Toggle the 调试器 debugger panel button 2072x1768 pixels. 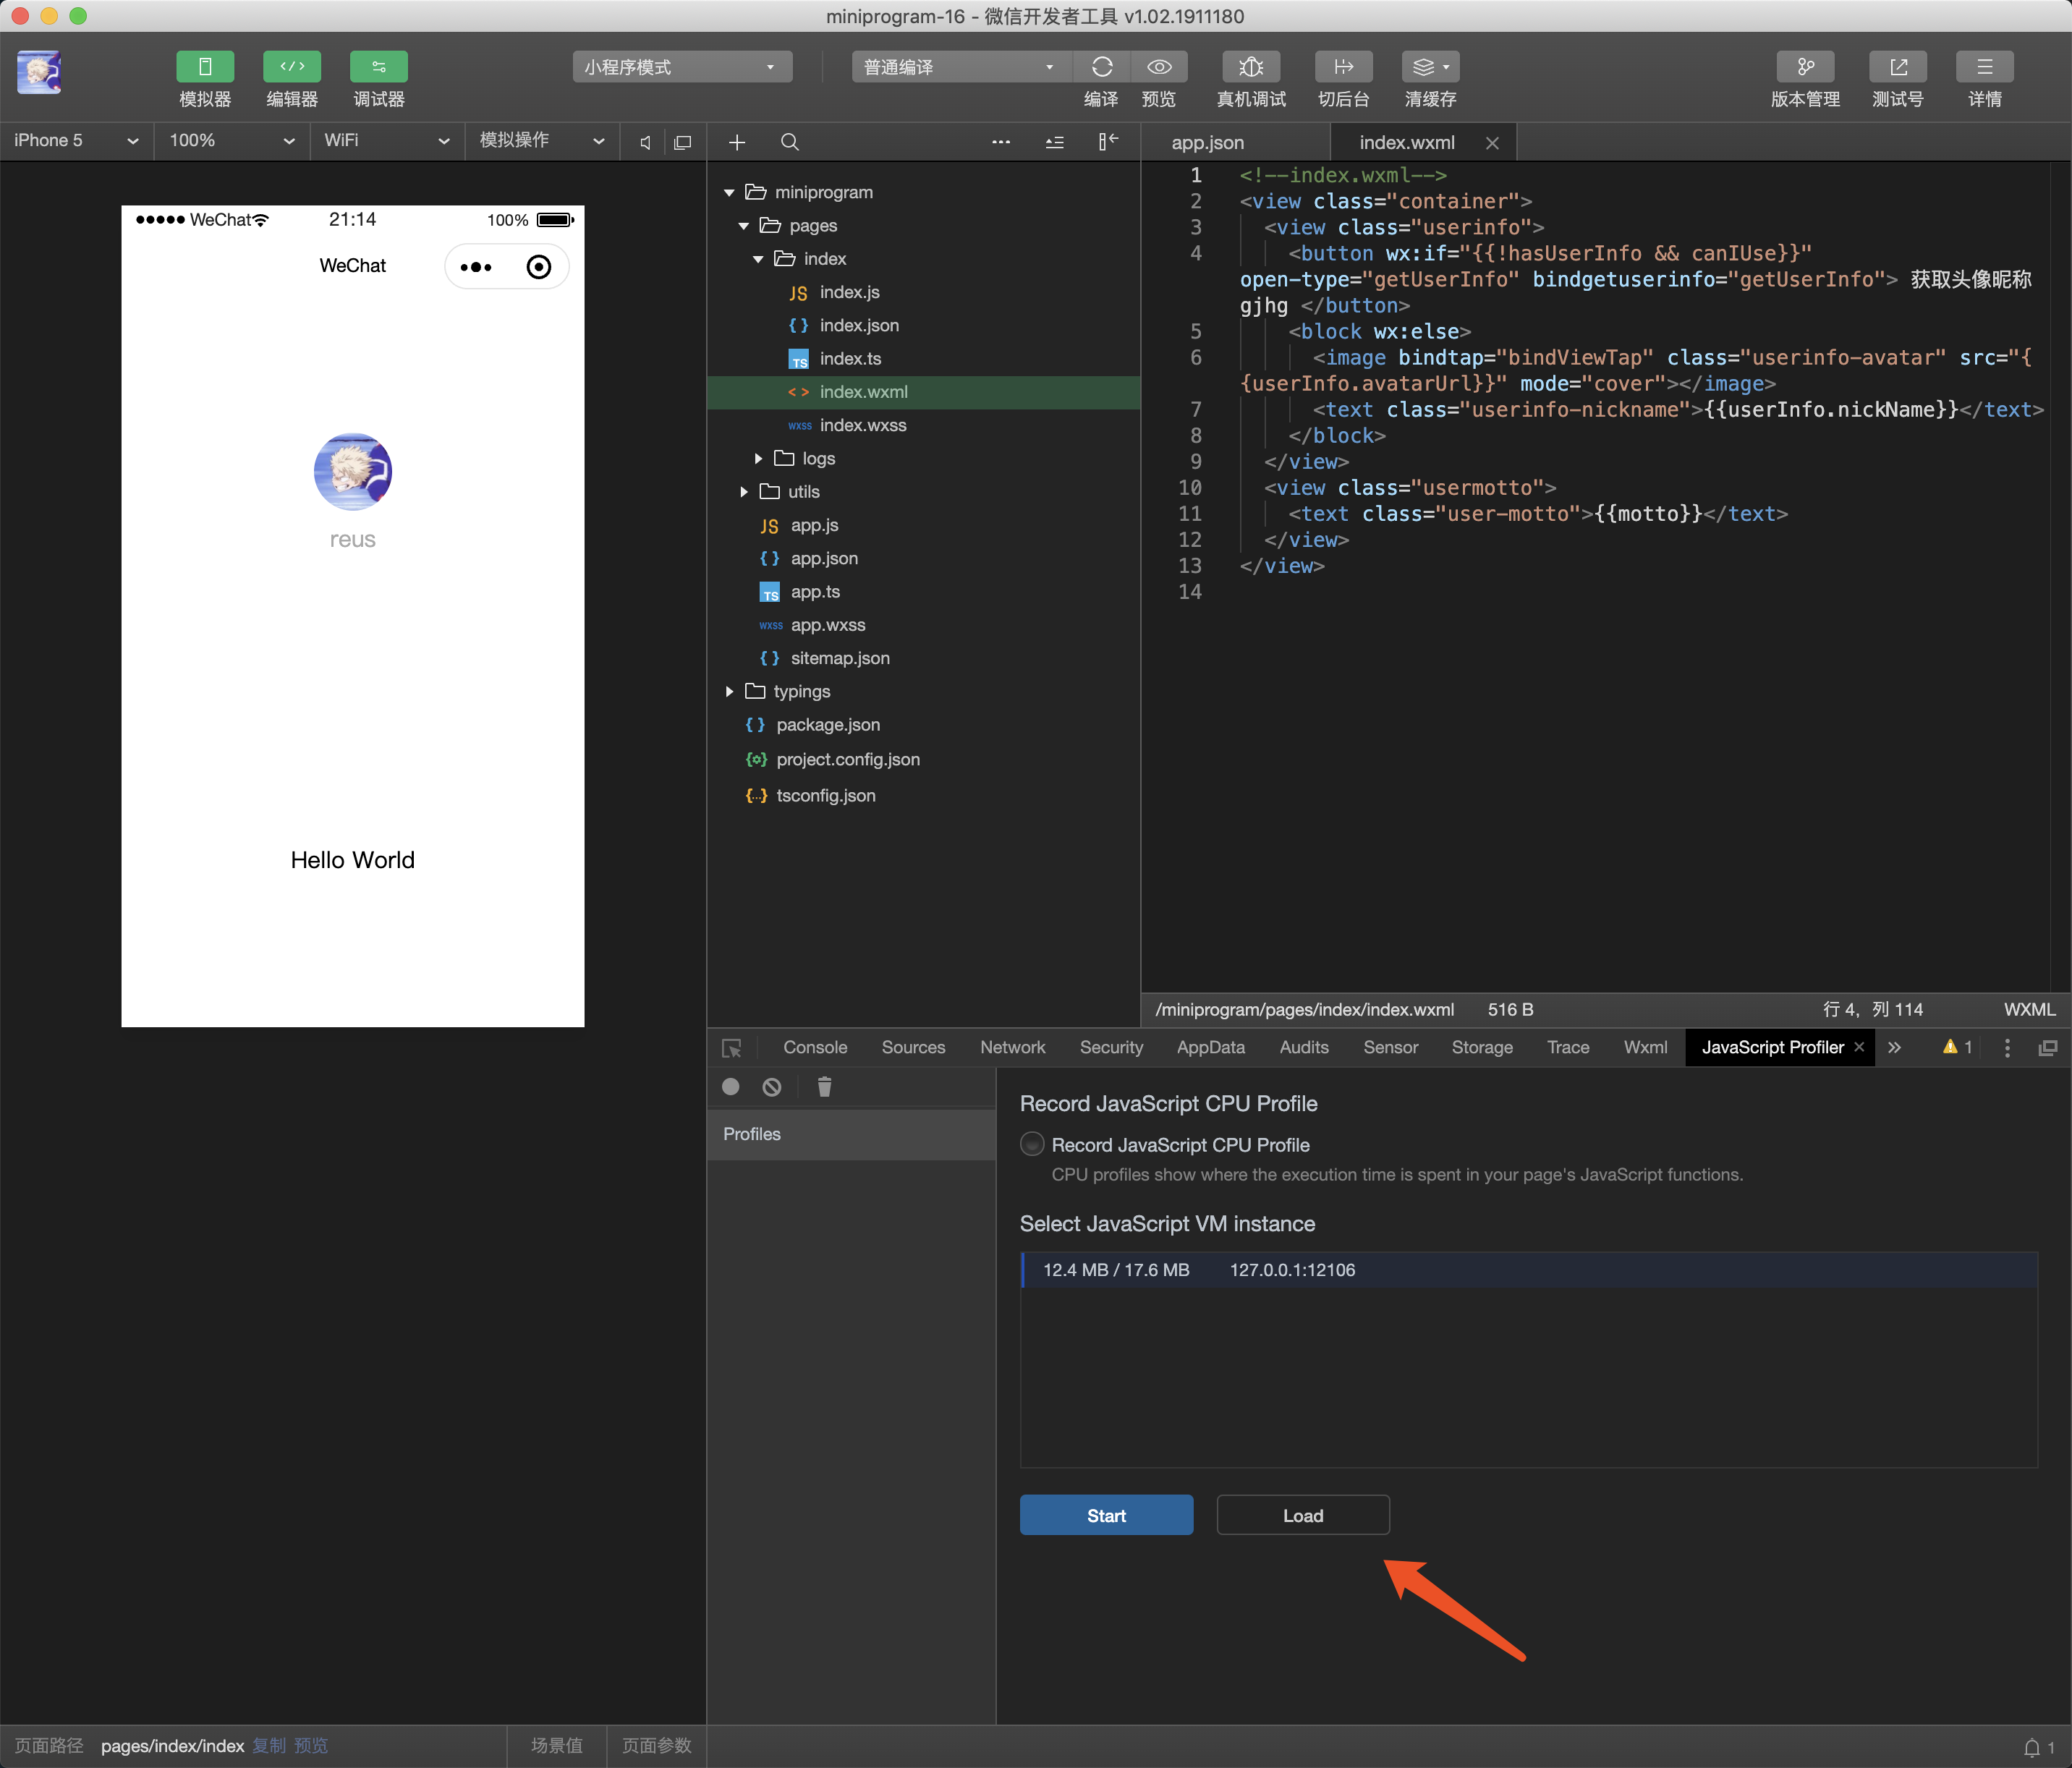point(379,67)
